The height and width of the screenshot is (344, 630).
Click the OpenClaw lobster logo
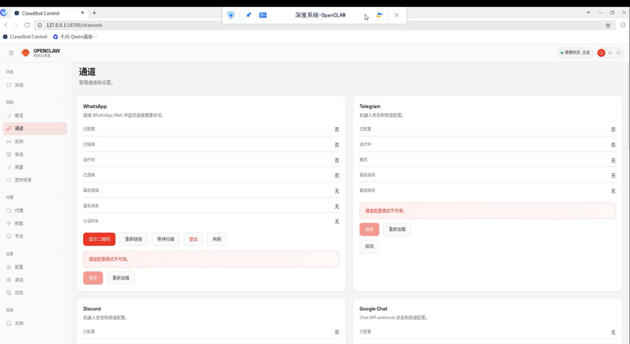[x=26, y=53]
